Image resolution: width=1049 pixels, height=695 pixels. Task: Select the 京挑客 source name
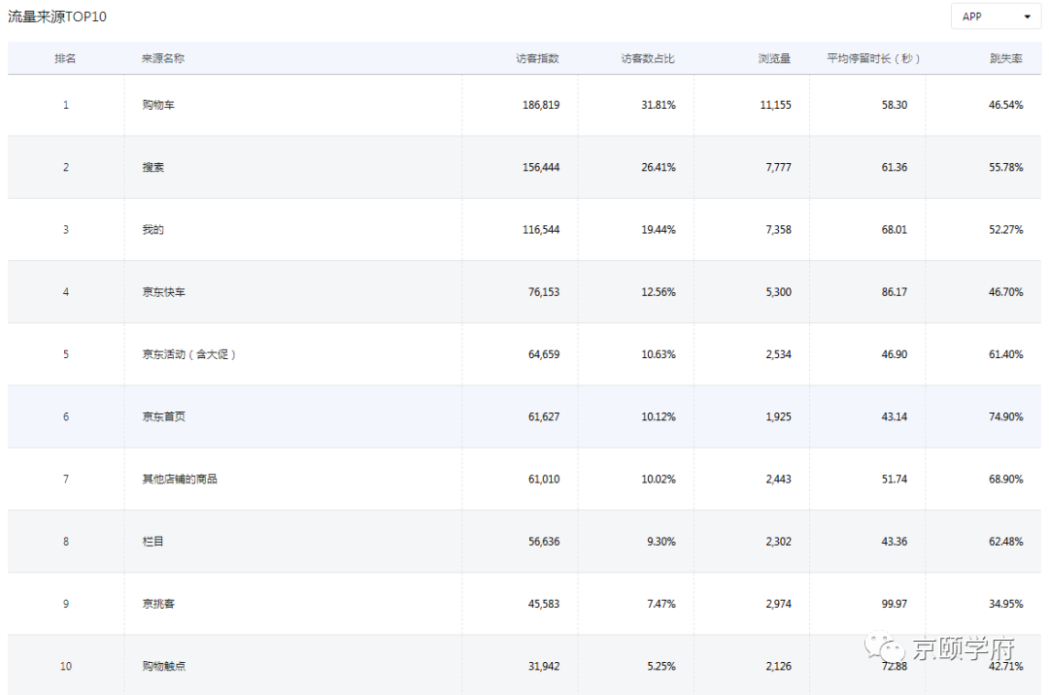point(158,604)
